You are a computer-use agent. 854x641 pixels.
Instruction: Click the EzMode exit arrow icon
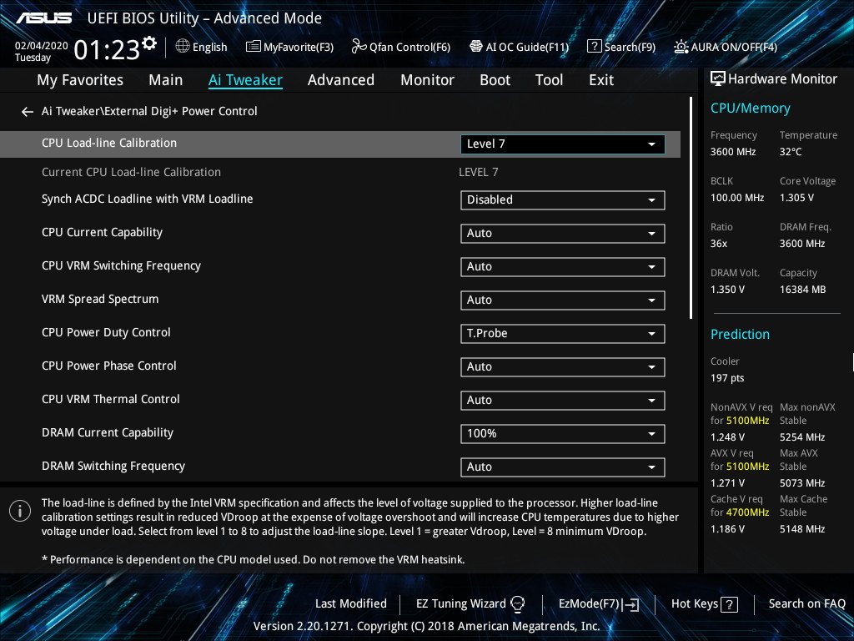point(630,604)
